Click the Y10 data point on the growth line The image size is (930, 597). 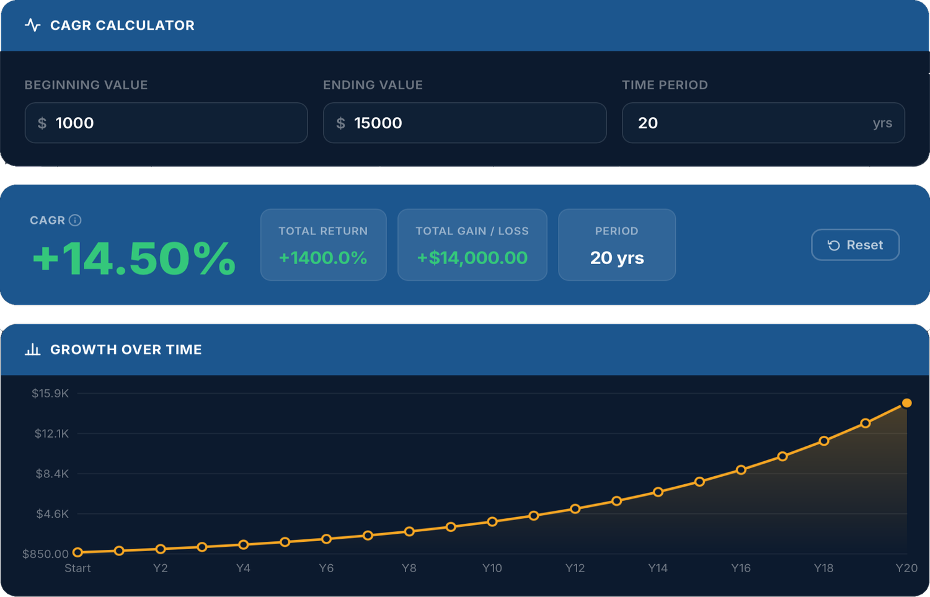[492, 521]
